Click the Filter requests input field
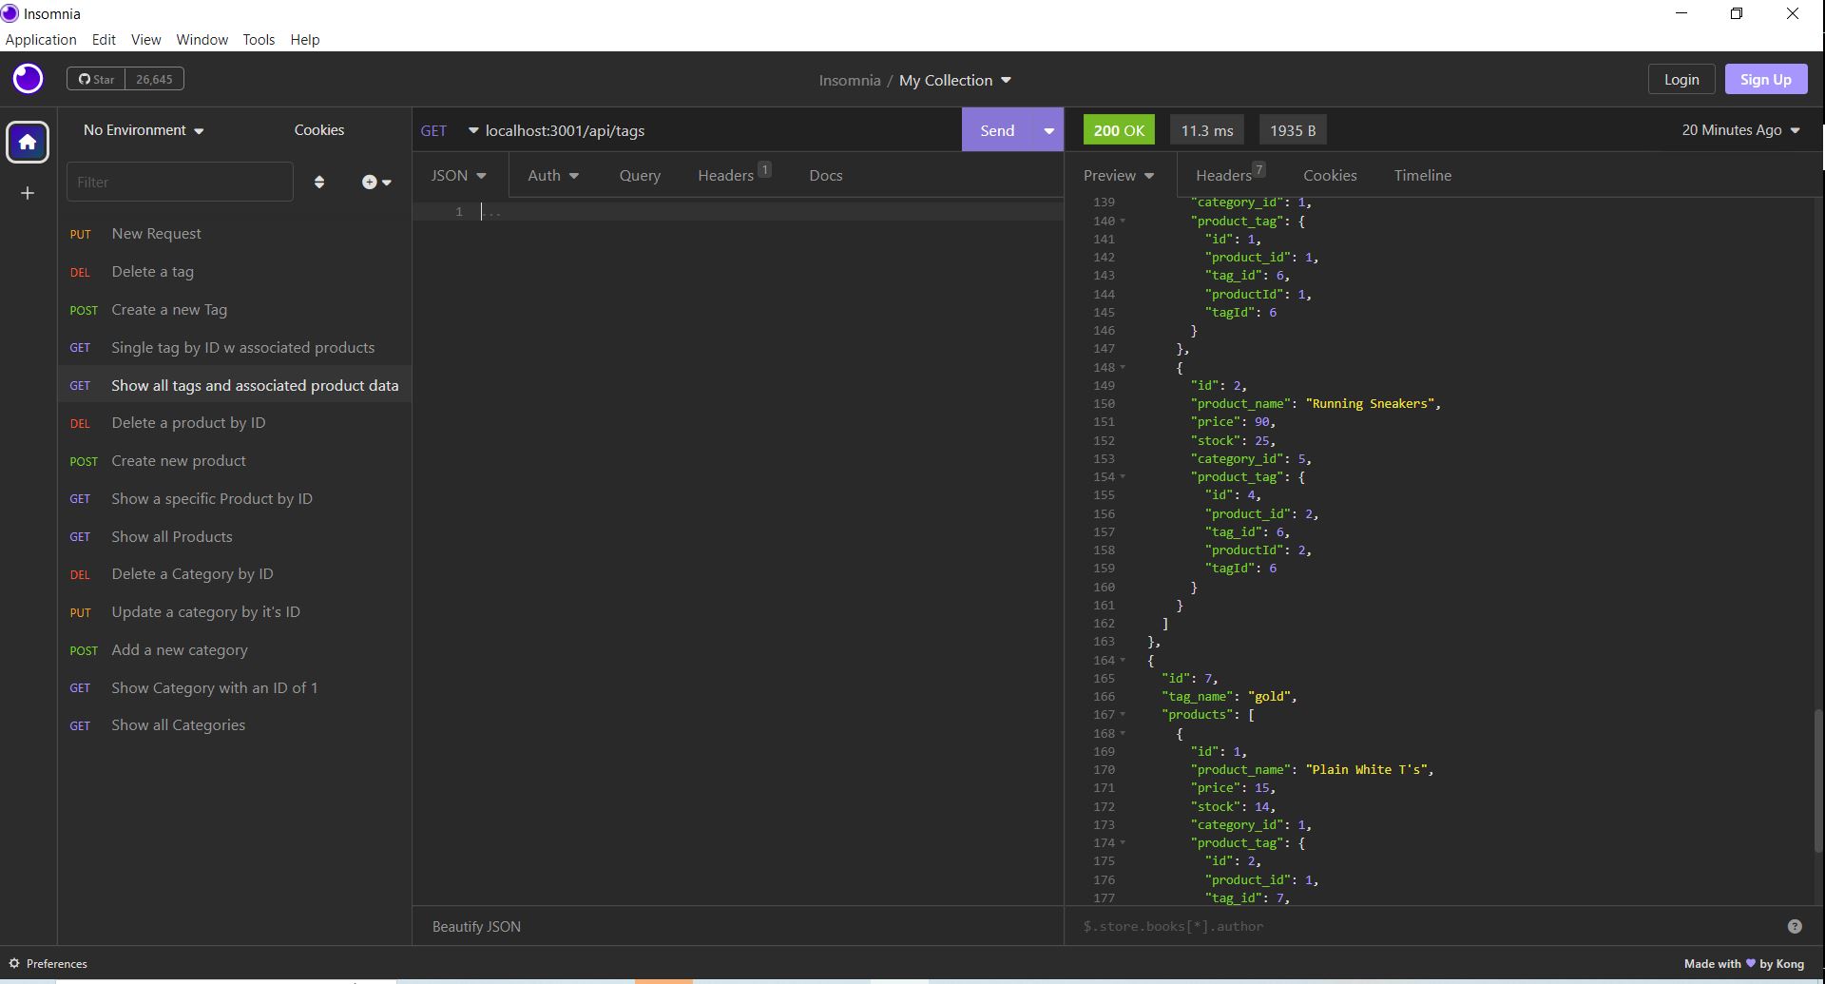This screenshot has width=1825, height=984. click(180, 182)
